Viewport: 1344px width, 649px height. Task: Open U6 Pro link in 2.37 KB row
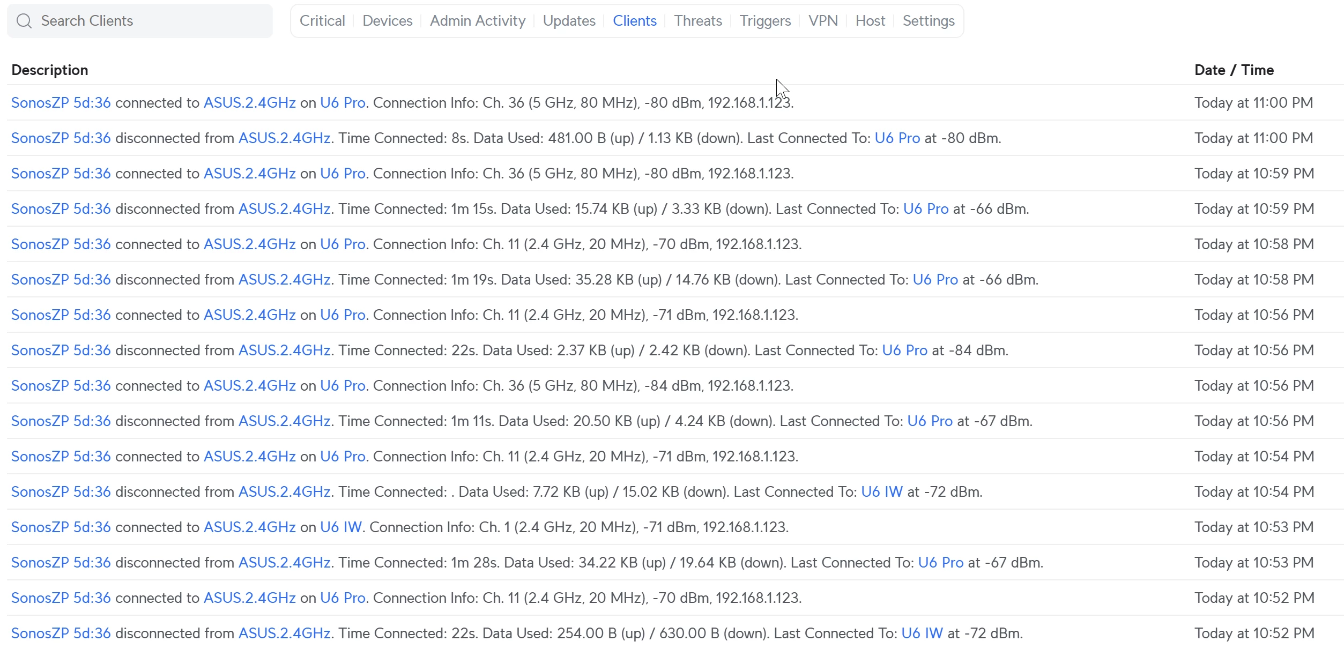(x=905, y=350)
